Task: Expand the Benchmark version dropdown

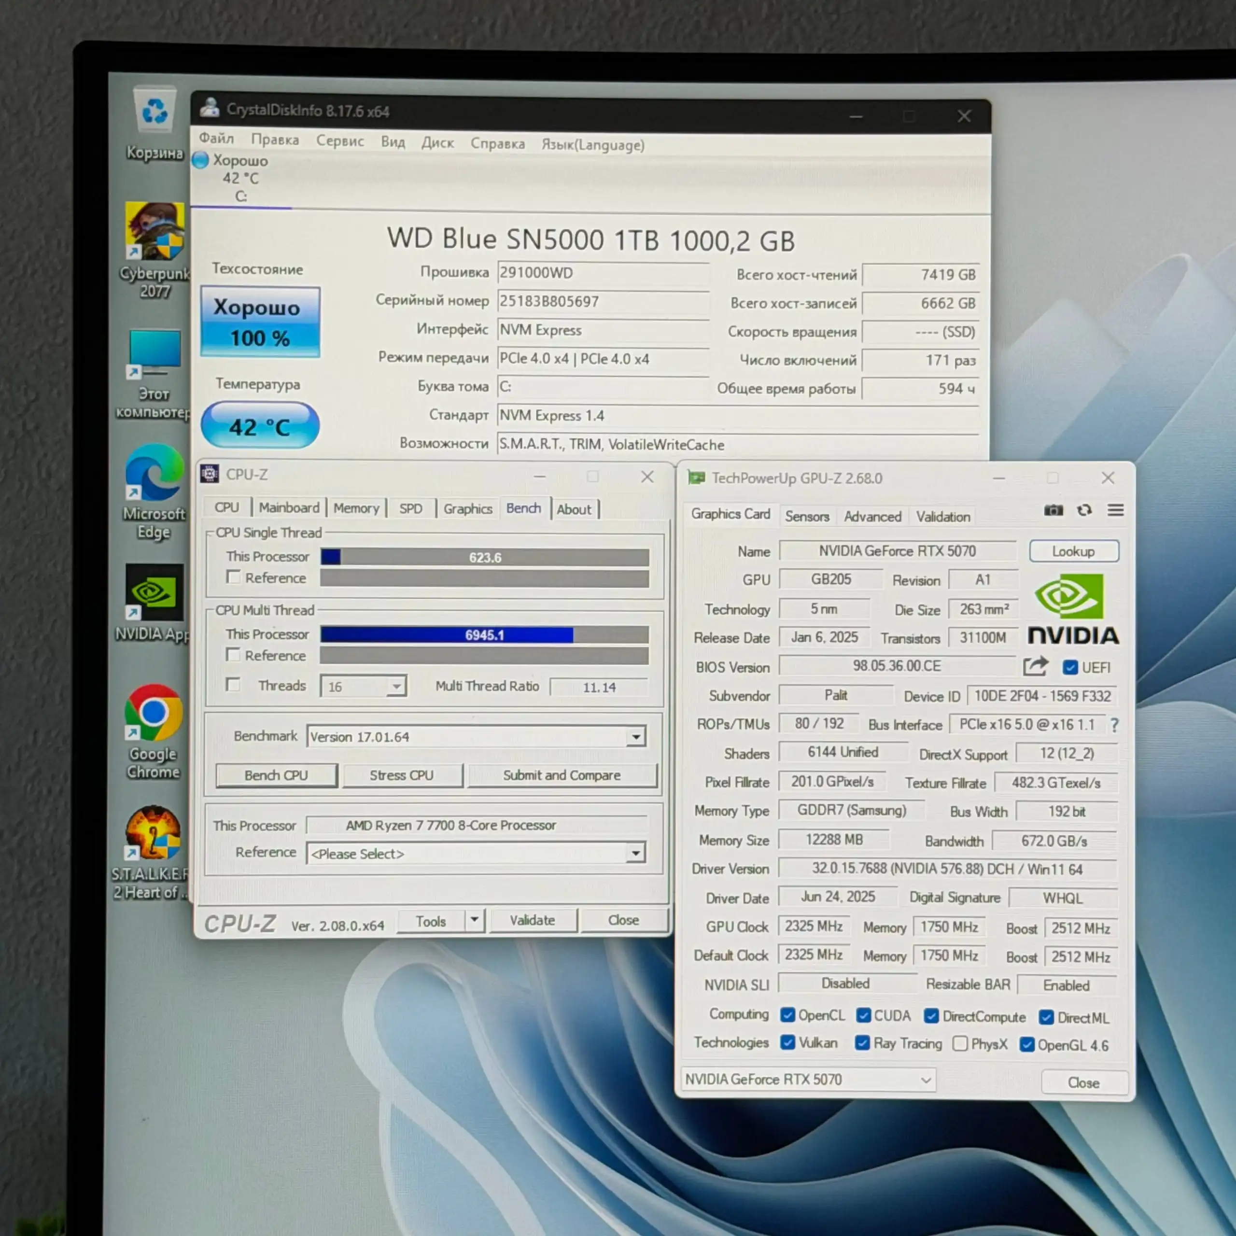Action: [x=635, y=737]
